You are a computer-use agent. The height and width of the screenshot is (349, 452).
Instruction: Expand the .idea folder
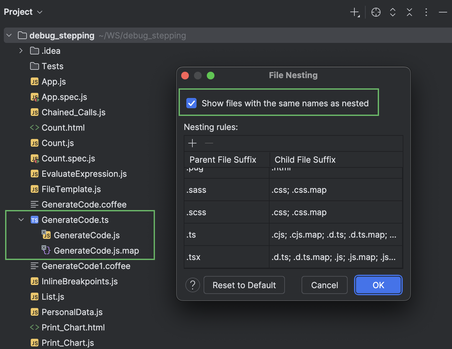tap(21, 51)
